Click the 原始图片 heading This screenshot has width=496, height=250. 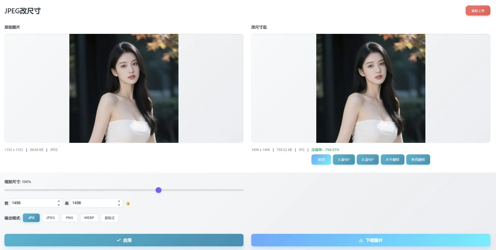click(12, 27)
